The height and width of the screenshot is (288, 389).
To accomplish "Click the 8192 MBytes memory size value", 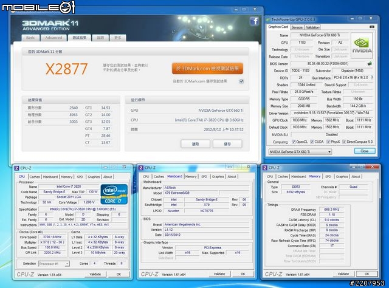I will point(295,192).
